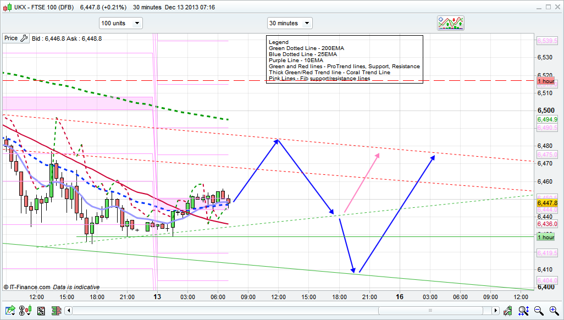The width and height of the screenshot is (564, 320).
Task: Click the 16 date marker on the time axis
Action: [400, 297]
